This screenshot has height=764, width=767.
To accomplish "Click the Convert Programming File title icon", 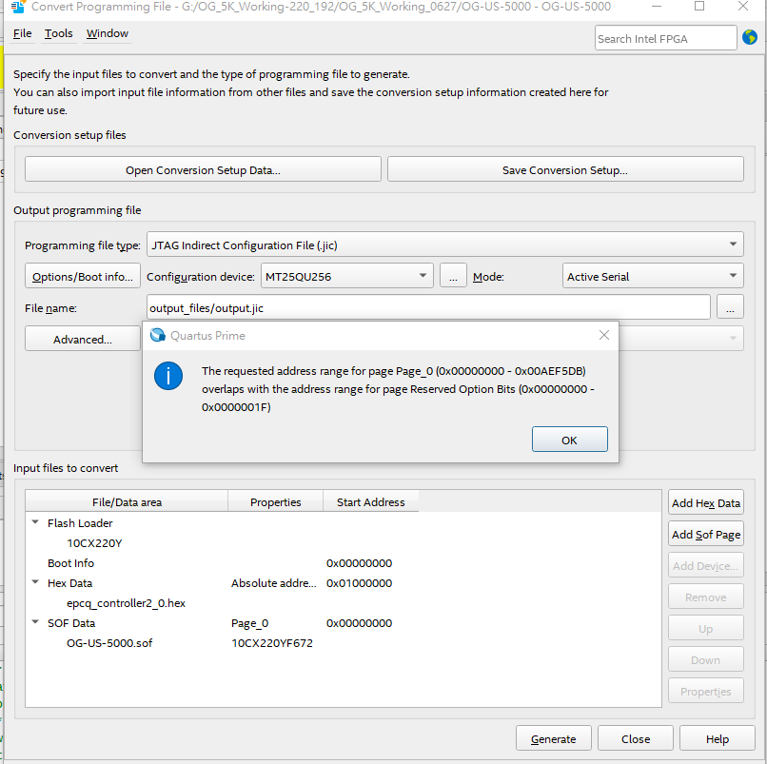I will 19,7.
